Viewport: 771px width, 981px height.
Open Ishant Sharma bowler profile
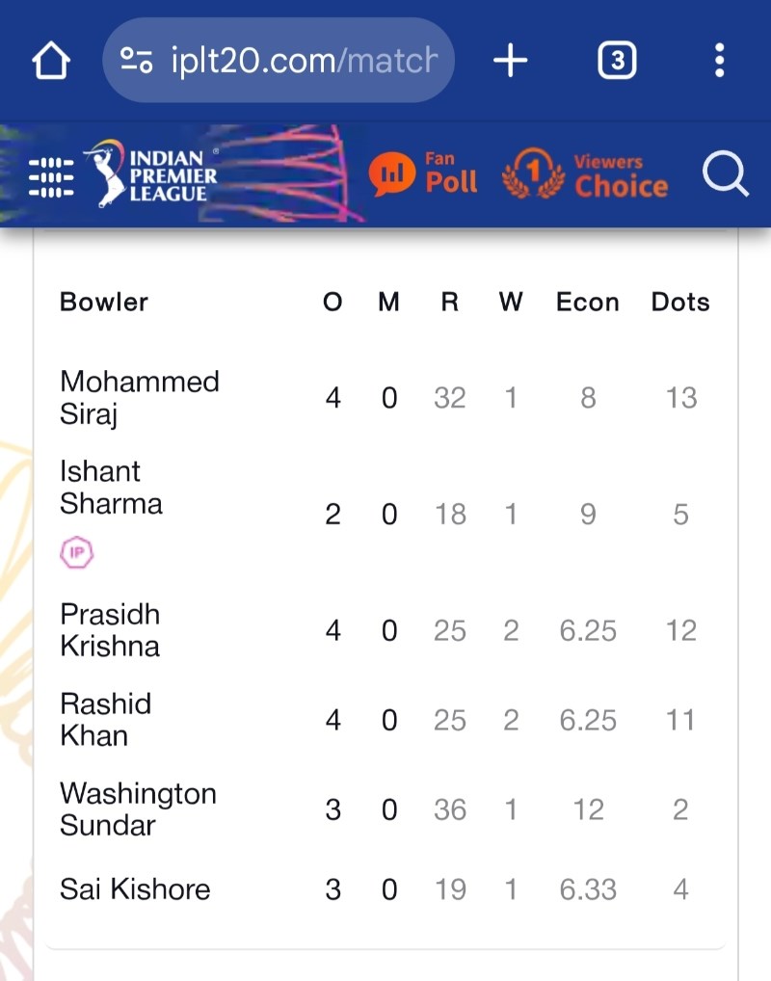(111, 488)
